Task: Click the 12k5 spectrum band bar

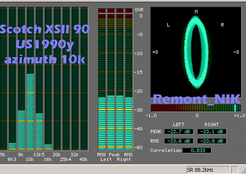Action: click(x=39, y=131)
